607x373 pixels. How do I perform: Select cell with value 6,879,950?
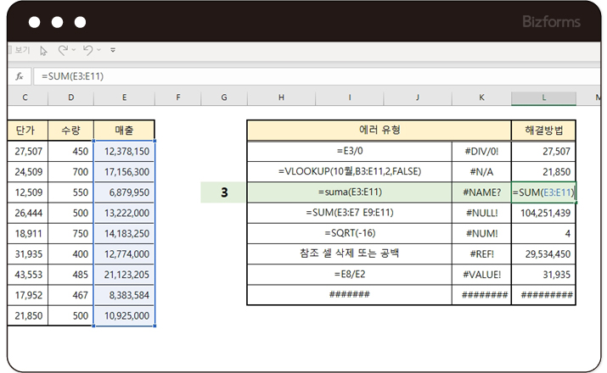(x=124, y=192)
